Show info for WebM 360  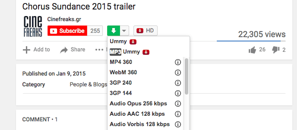(178, 73)
